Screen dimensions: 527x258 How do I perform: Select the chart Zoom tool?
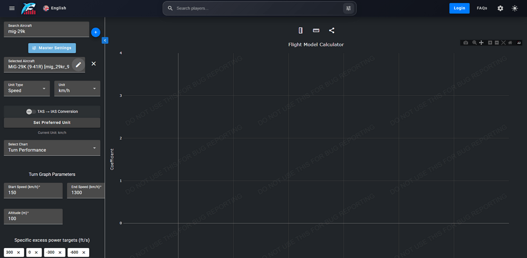[475, 43]
